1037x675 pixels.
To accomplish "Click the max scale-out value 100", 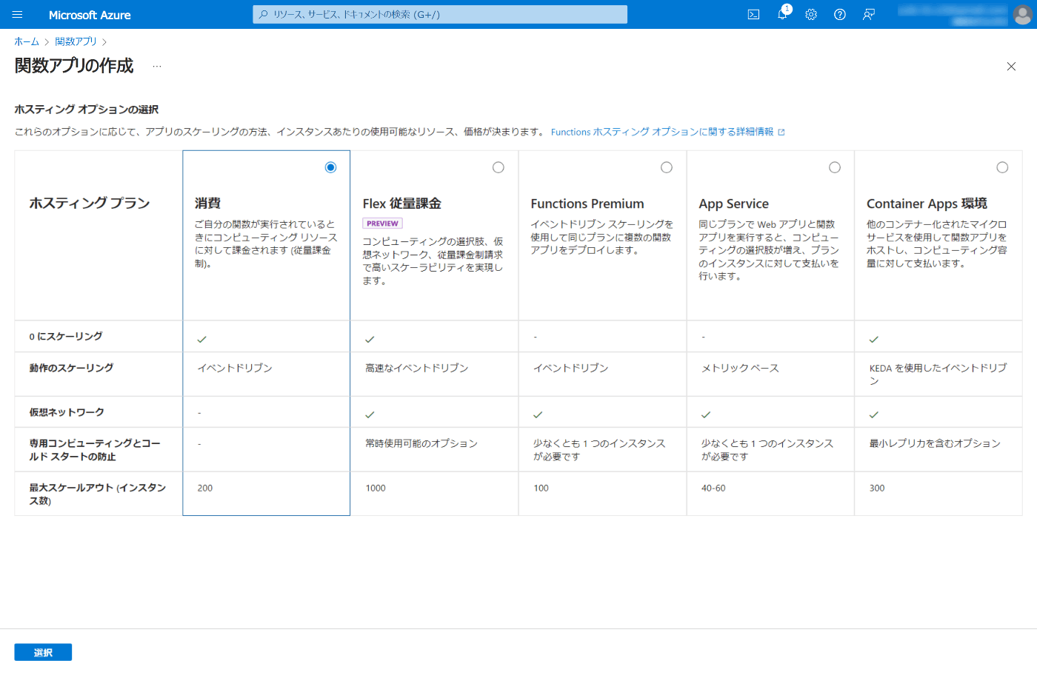I will (541, 488).
